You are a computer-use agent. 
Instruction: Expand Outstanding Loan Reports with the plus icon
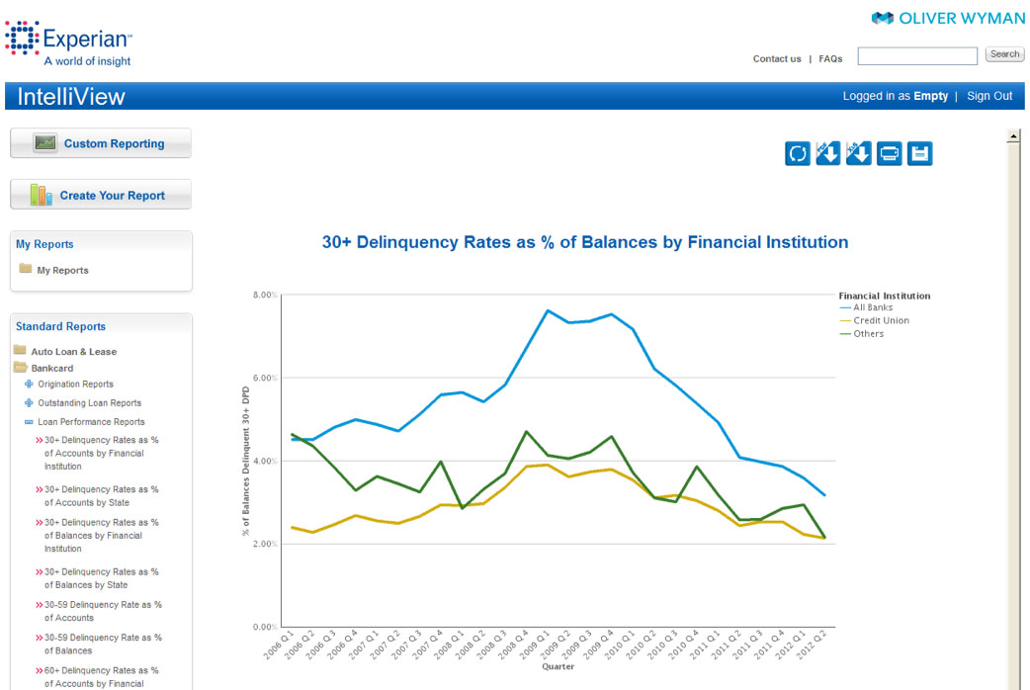(29, 403)
